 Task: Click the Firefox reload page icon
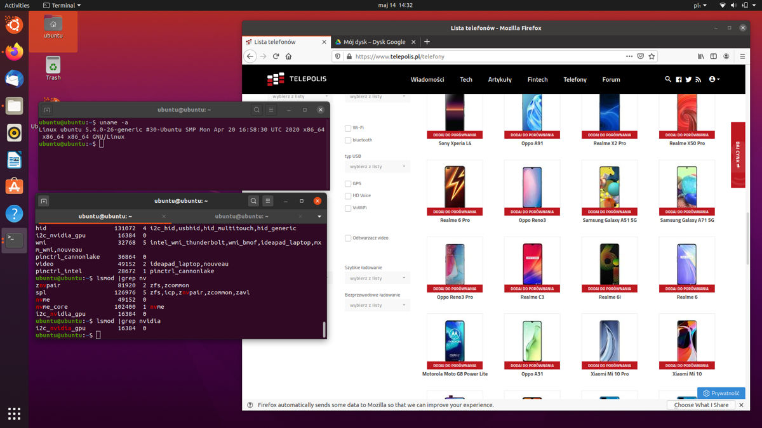(x=276, y=56)
